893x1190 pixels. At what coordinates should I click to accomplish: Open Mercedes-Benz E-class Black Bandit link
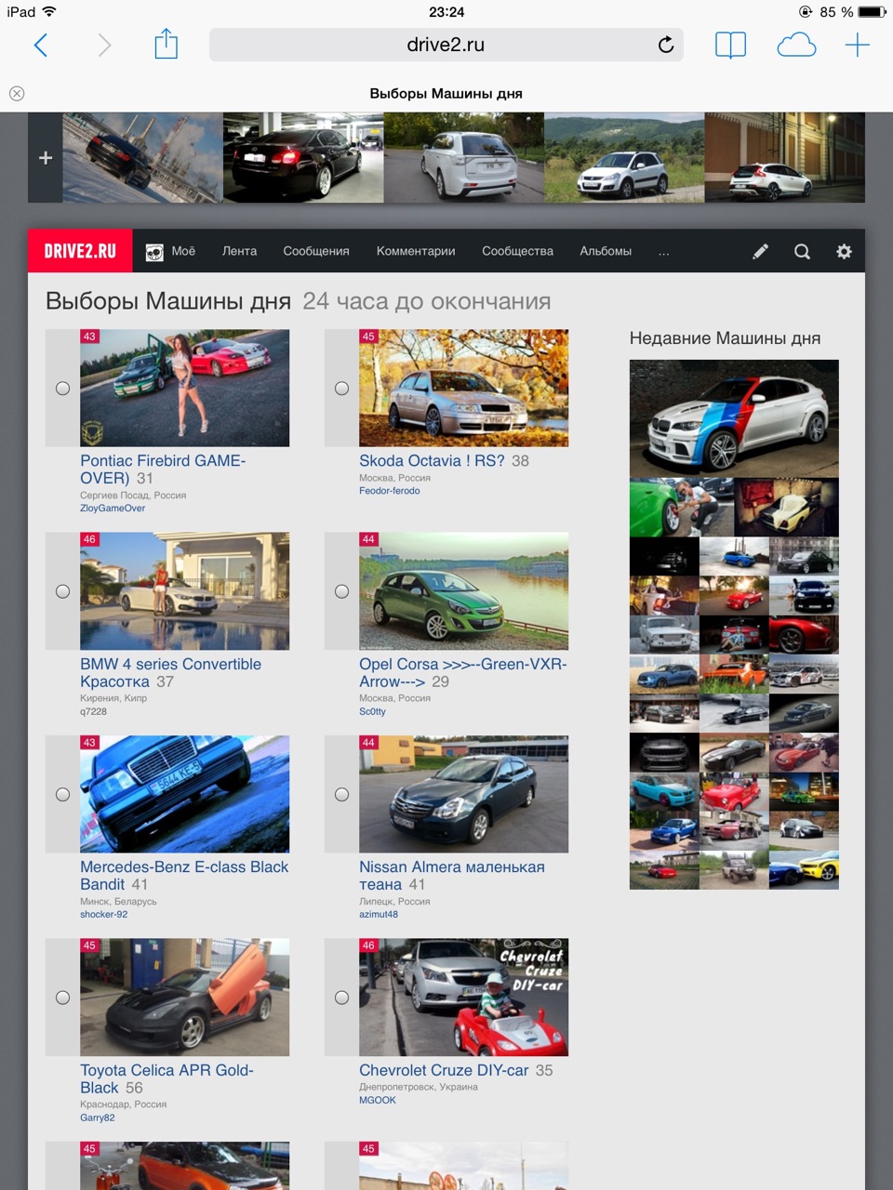pyautogui.click(x=184, y=876)
